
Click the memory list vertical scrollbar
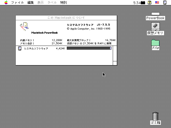coord(115,54)
